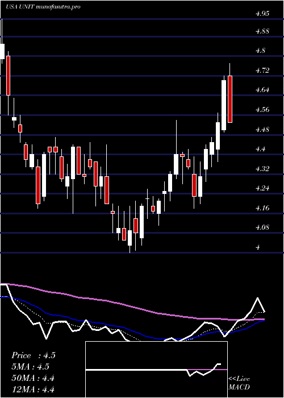
Task: Click the 4.64 price axis label
Action: tap(262, 90)
